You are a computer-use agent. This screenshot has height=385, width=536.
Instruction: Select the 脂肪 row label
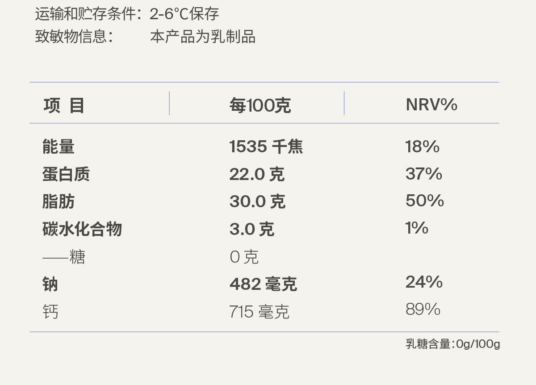59,201
